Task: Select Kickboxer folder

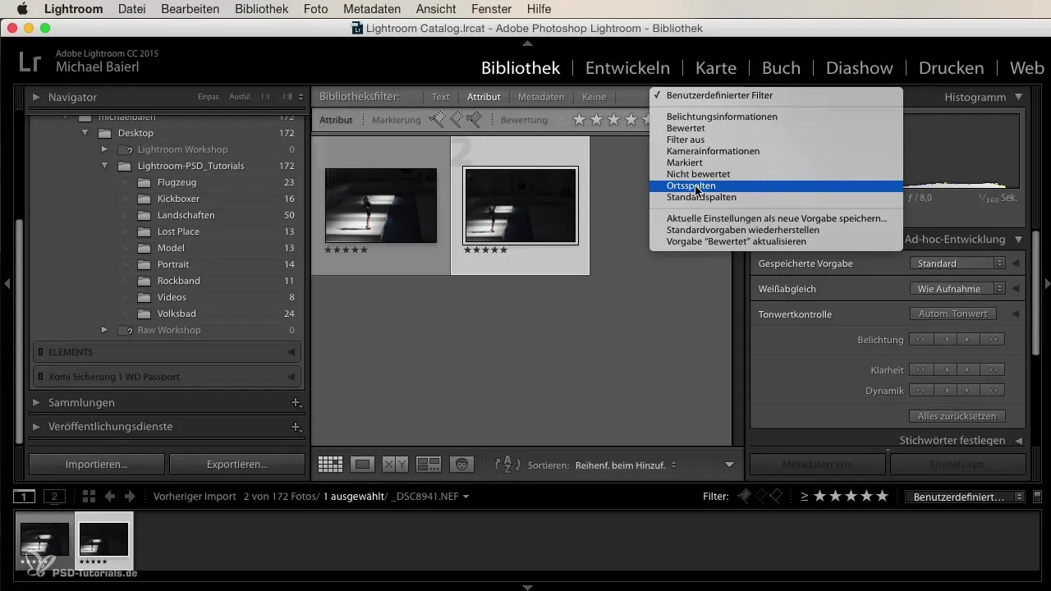Action: [178, 199]
